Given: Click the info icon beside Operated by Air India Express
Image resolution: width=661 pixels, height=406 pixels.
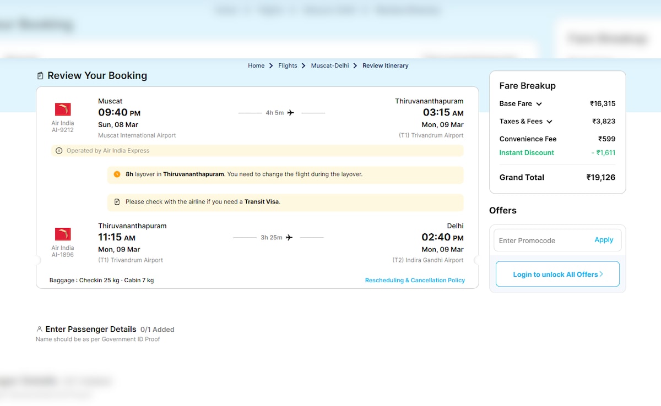Looking at the screenshot, I should tap(59, 151).
